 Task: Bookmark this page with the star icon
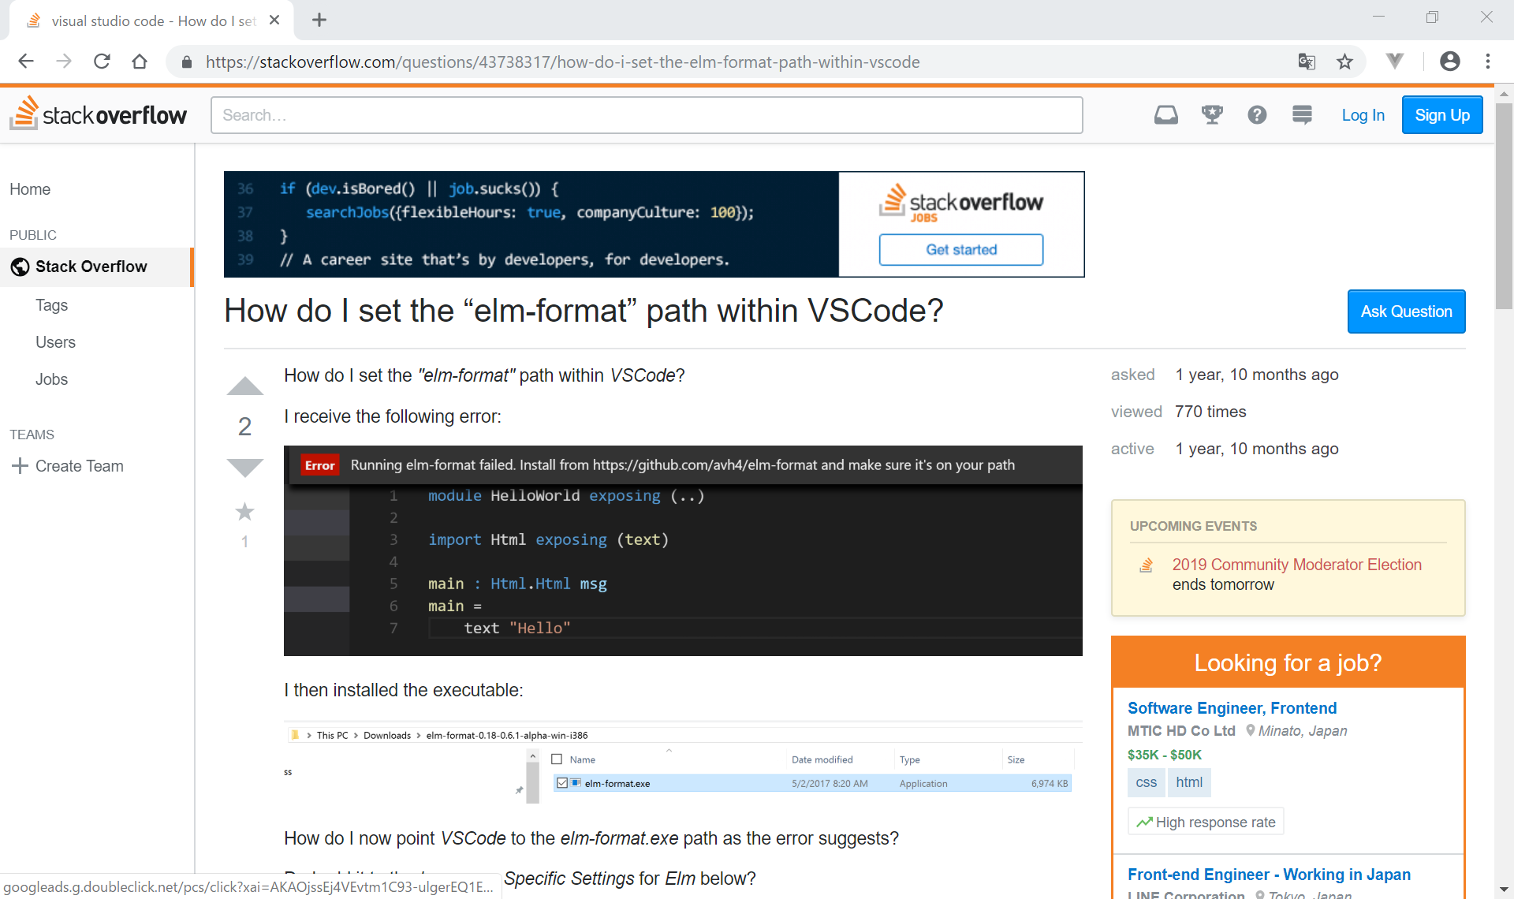pyautogui.click(x=1345, y=62)
